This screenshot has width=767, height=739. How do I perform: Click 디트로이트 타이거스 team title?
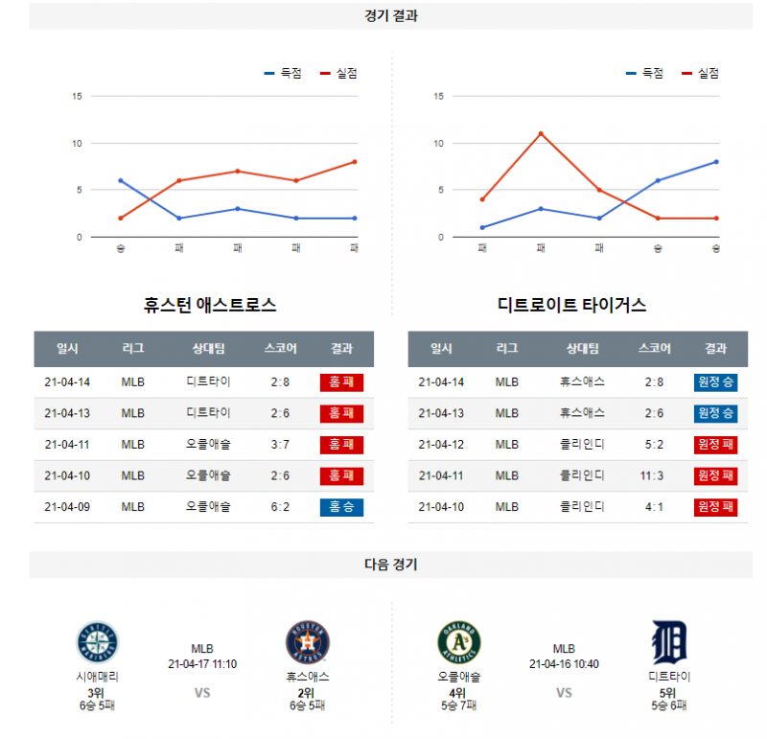(572, 306)
